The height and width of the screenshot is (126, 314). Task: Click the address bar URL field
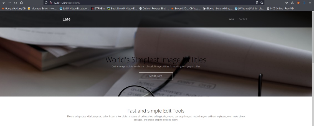(139, 2)
